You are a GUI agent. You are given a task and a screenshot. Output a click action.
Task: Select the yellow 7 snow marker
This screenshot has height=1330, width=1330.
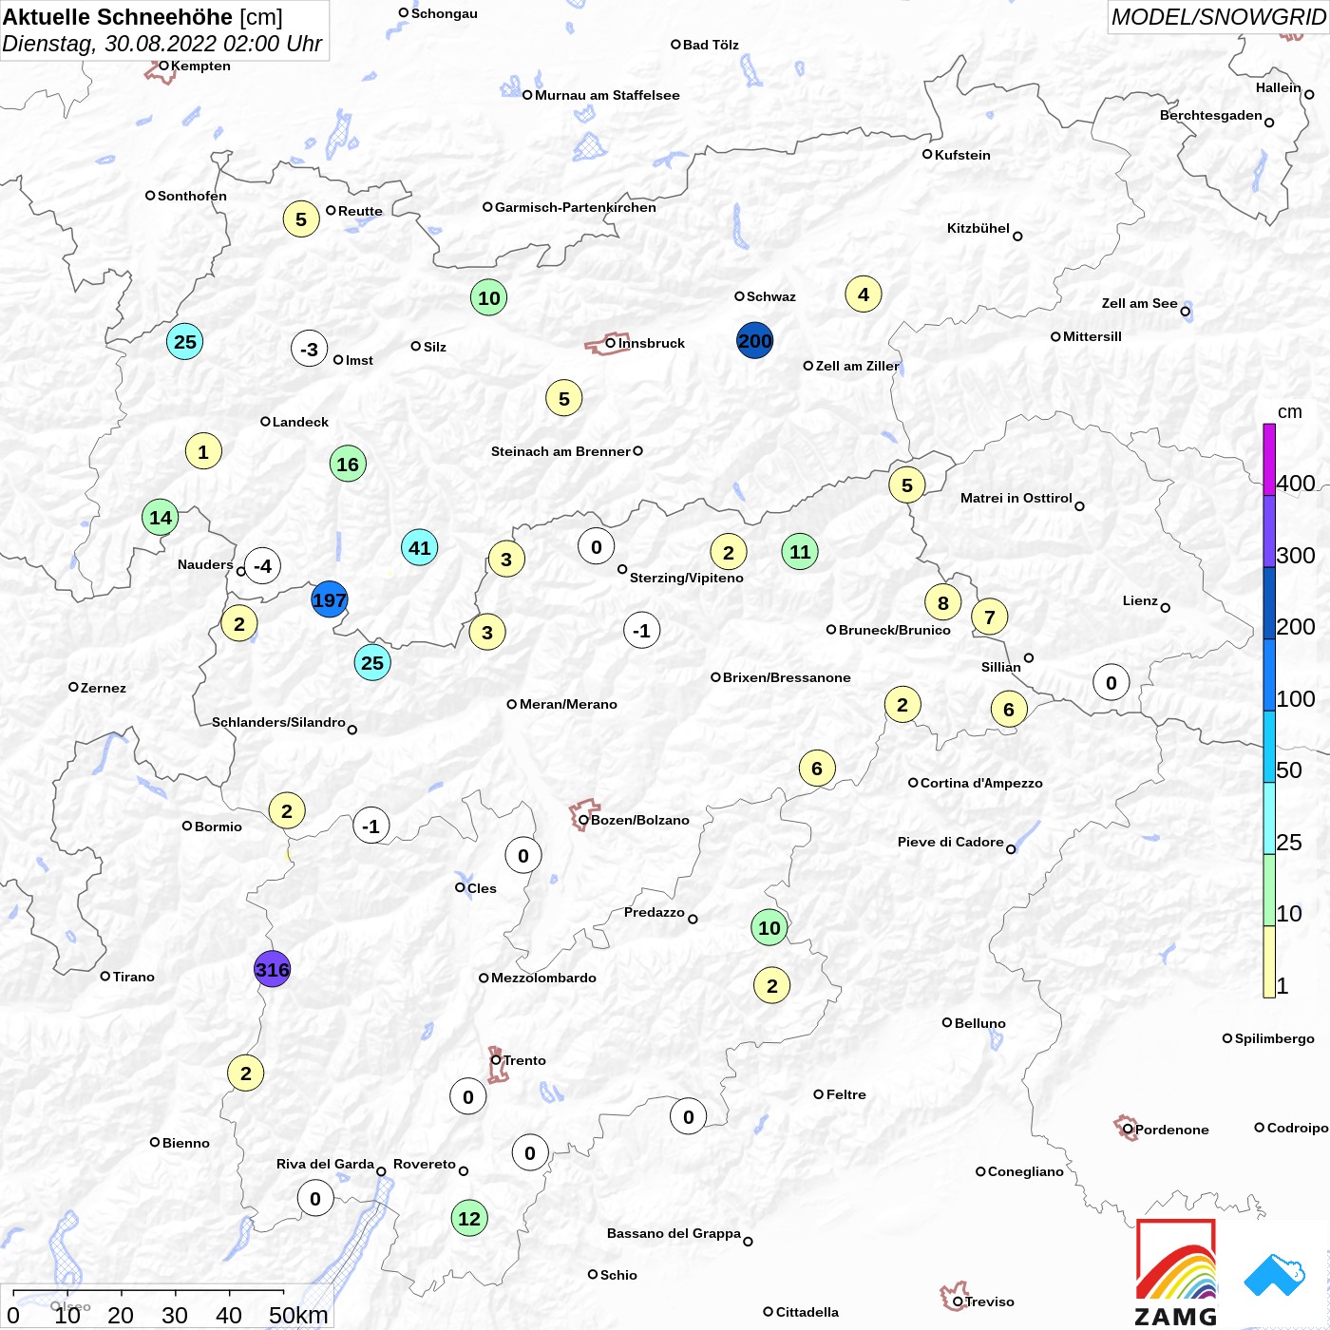[990, 617]
